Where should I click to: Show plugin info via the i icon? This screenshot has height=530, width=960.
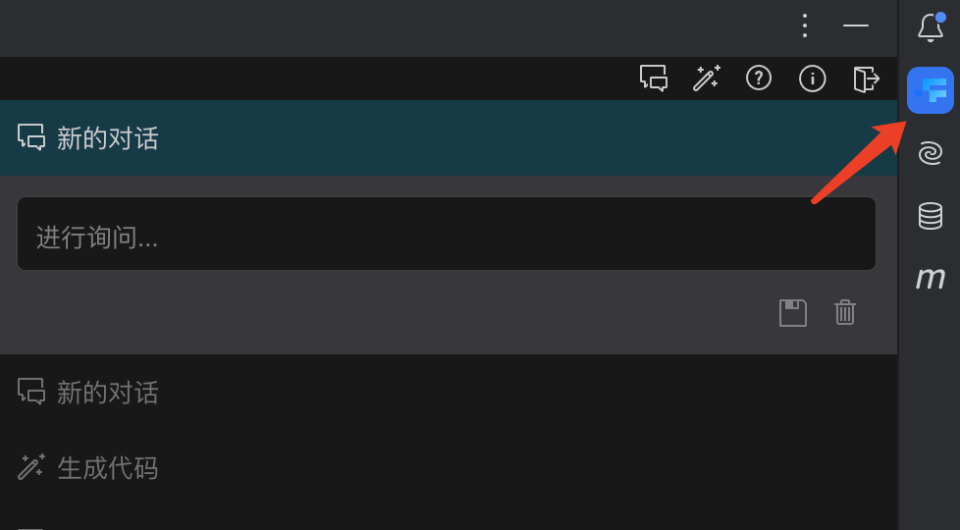tap(812, 79)
